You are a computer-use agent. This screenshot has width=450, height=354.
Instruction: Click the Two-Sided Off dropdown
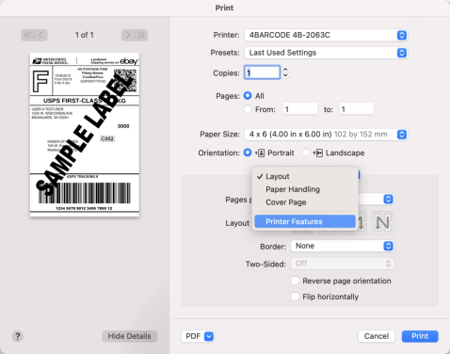[x=343, y=264]
